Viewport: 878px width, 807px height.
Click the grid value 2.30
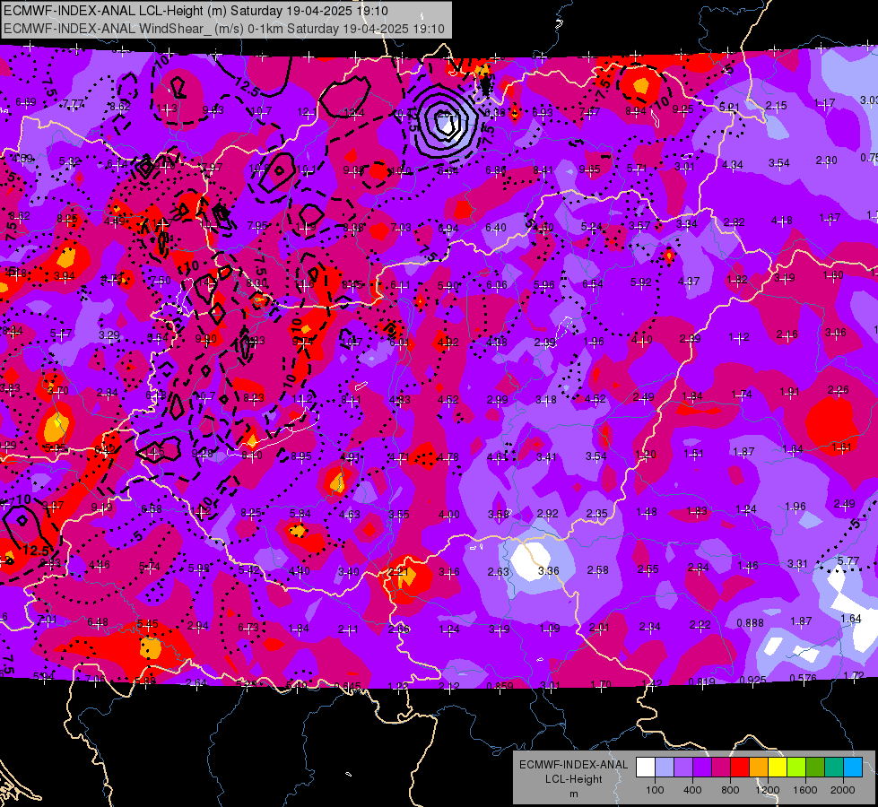pyautogui.click(x=827, y=161)
